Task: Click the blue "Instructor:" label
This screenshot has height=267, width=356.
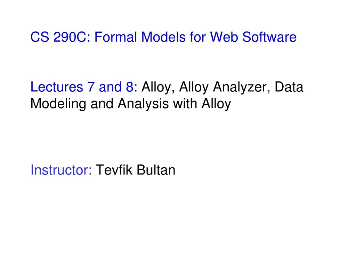Action: pyautogui.click(x=61, y=170)
